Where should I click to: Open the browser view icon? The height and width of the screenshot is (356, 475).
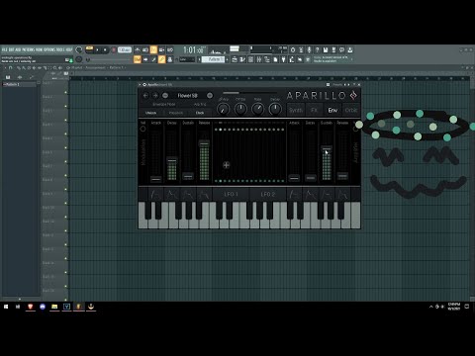point(267,59)
